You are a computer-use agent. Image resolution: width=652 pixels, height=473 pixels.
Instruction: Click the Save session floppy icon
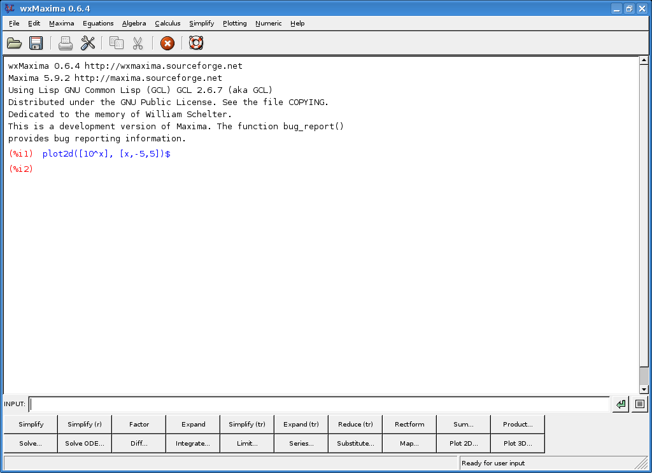coord(36,43)
